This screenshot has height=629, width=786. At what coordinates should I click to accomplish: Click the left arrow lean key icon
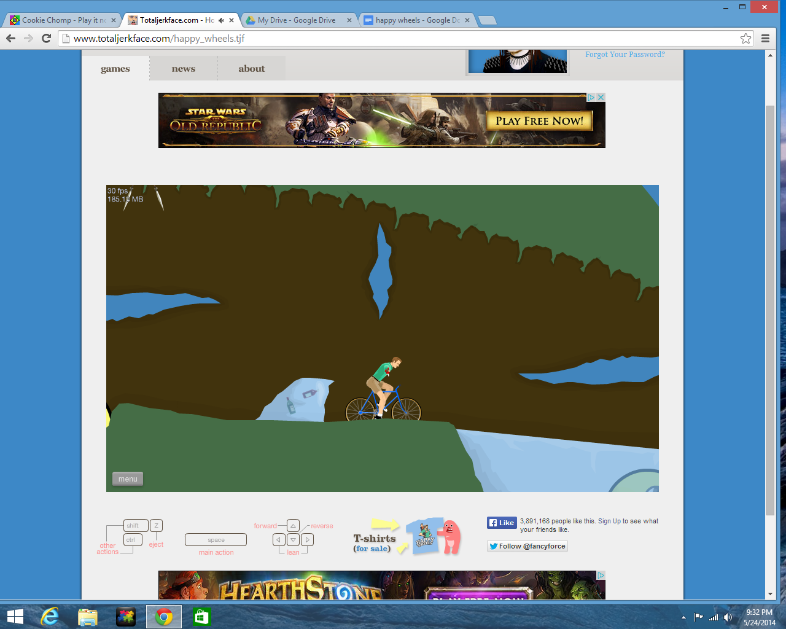(x=279, y=540)
